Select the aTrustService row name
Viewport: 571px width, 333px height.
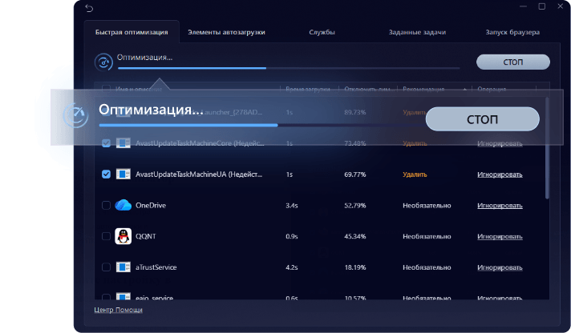point(156,267)
